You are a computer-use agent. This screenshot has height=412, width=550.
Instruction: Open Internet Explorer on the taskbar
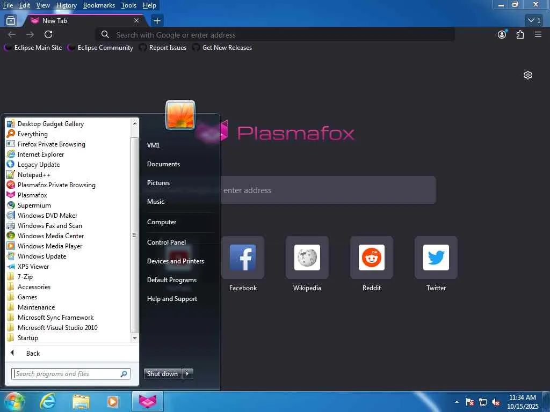click(47, 401)
